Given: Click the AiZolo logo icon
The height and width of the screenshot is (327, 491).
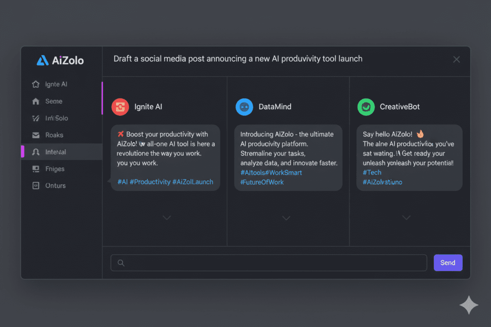Looking at the screenshot, I should pyautogui.click(x=43, y=60).
